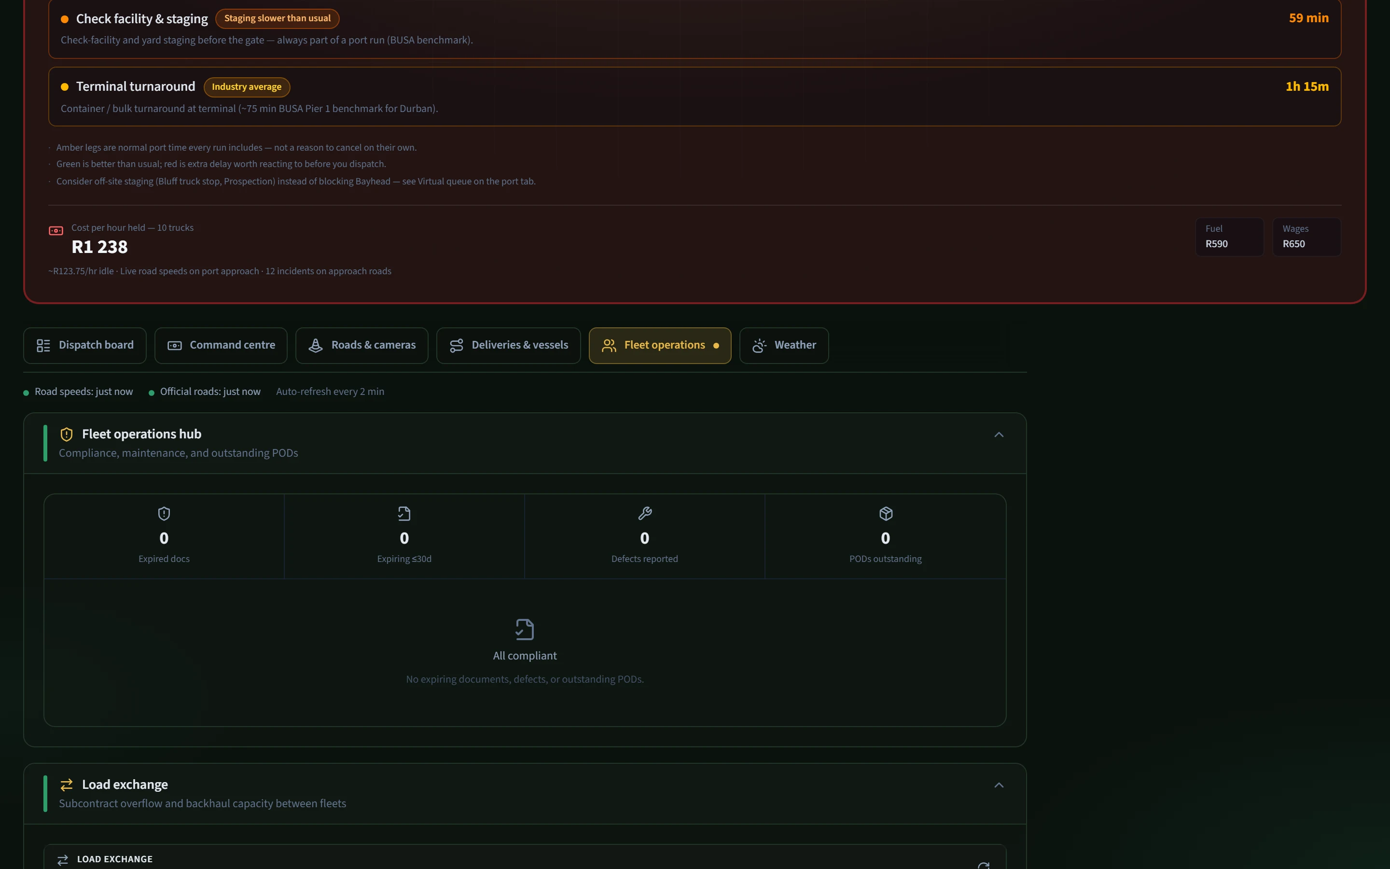This screenshot has width=1390, height=869.
Task: Click the Expired docs shield icon
Action: tap(164, 513)
